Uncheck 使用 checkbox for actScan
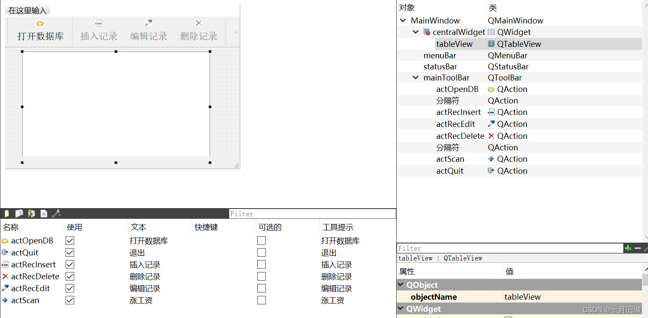Screen dimensions: 648x318 click(70, 300)
